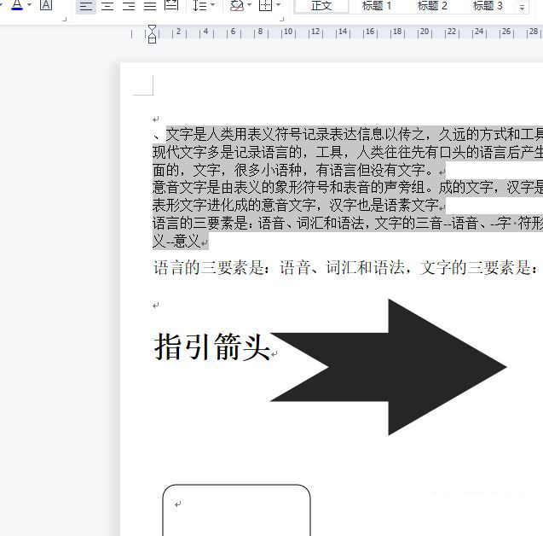Click the line spacing icon
This screenshot has width=543, height=536.
[199, 5]
